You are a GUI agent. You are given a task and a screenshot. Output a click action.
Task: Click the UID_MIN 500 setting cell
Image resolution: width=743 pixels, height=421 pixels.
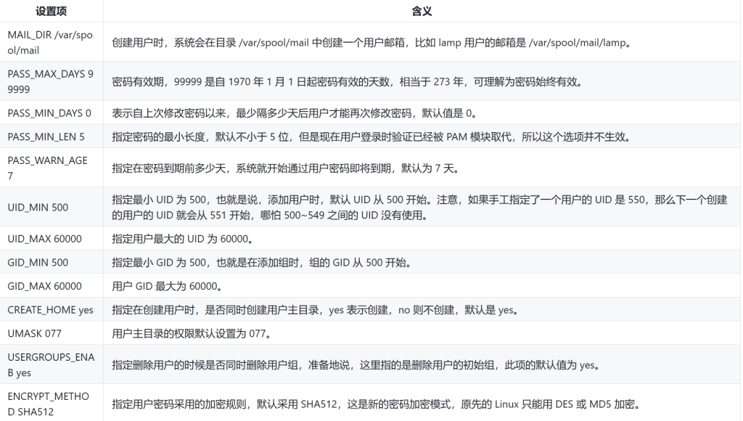[38, 207]
